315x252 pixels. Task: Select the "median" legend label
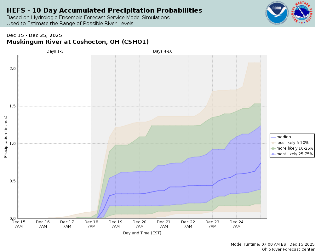[284, 137]
